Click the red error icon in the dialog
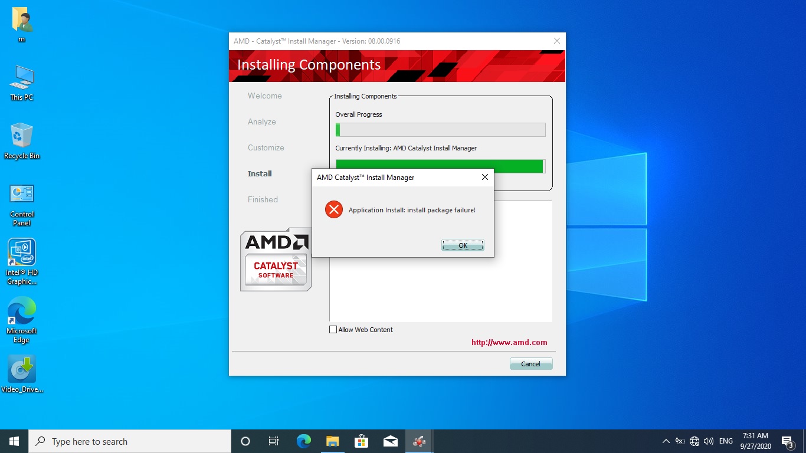Image resolution: width=806 pixels, height=453 pixels. 334,209
